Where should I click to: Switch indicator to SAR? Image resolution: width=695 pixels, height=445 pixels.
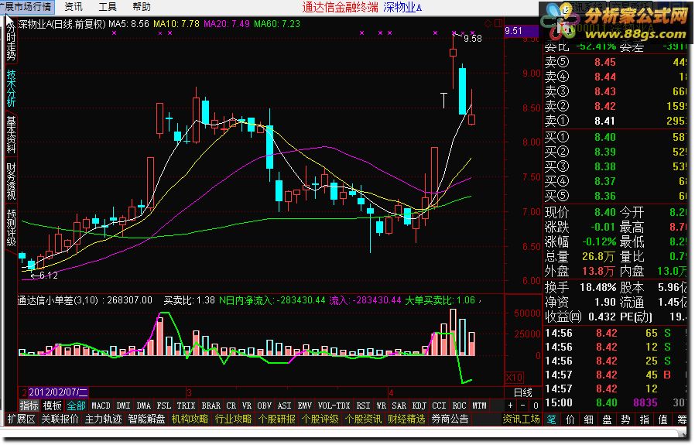[399, 406]
